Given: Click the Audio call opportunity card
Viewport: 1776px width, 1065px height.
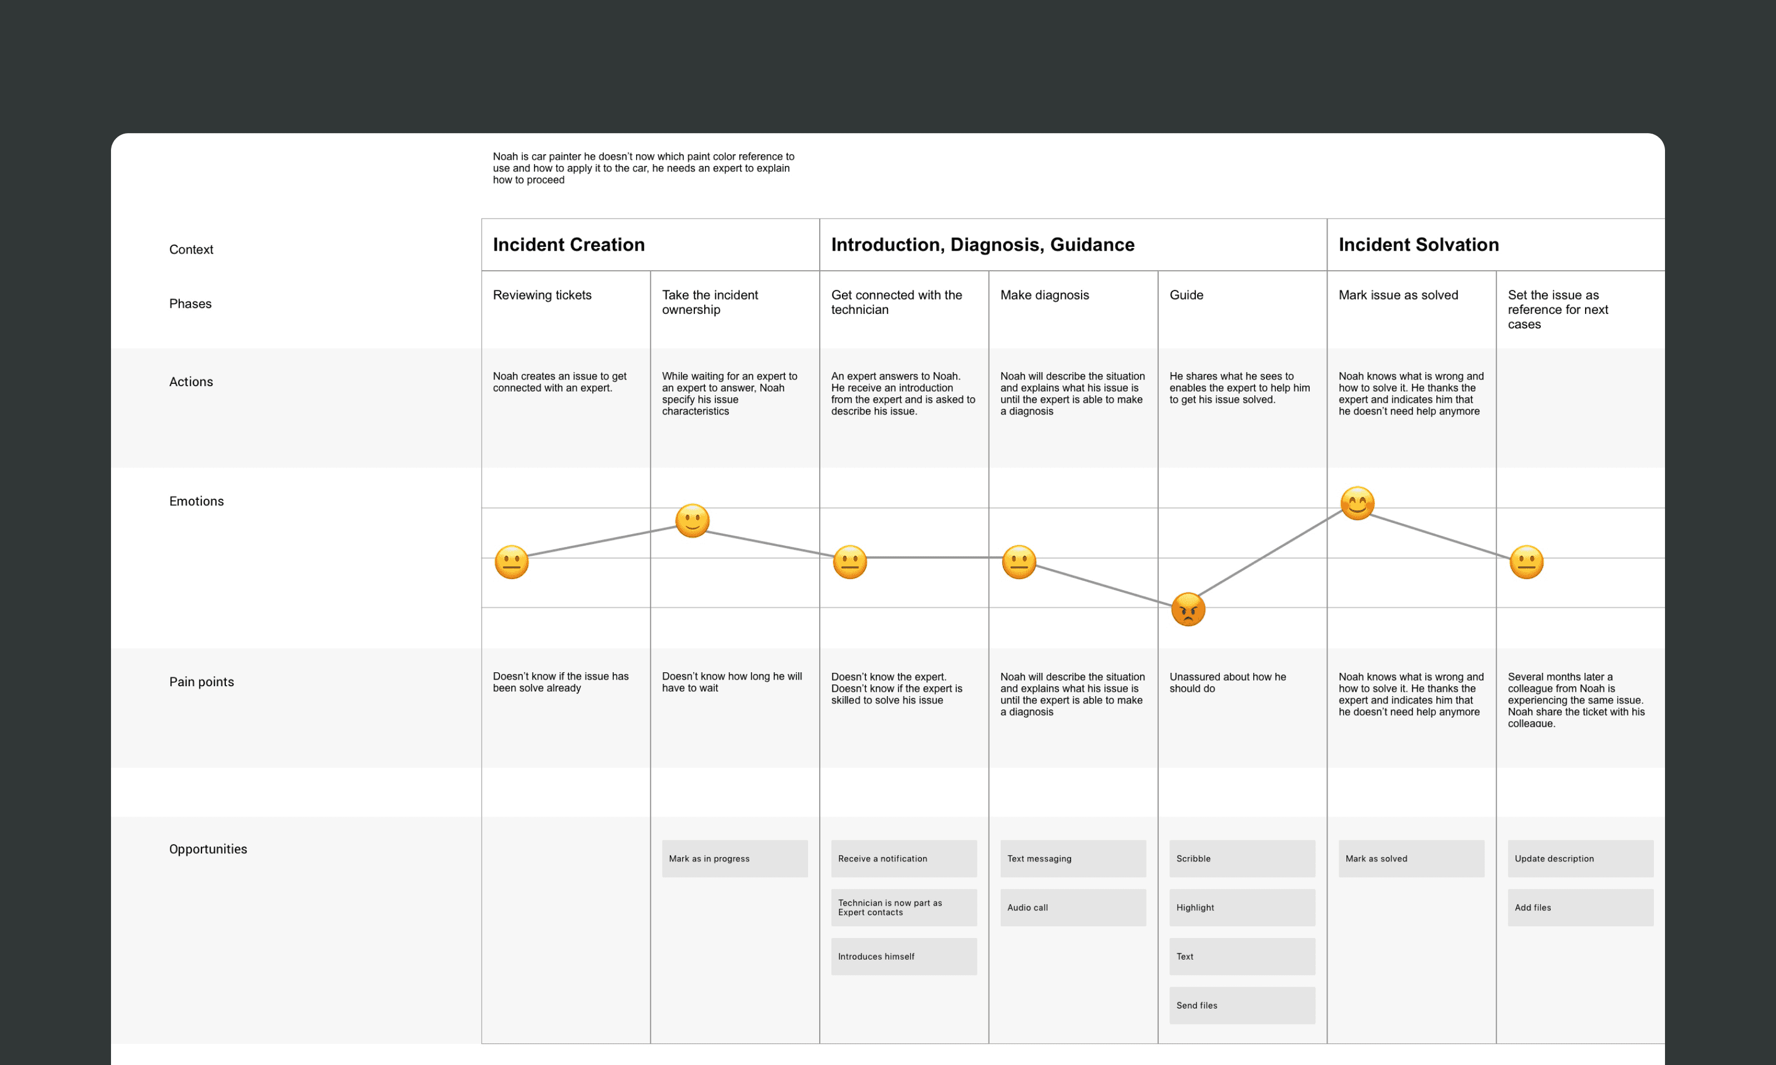Looking at the screenshot, I should pyautogui.click(x=1072, y=907).
